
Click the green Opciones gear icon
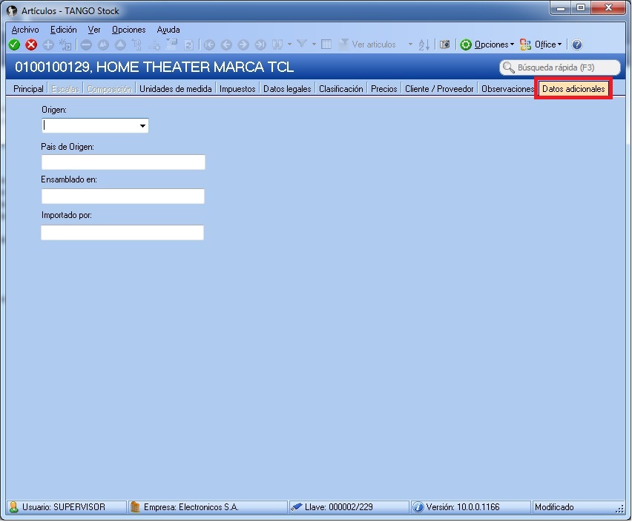pos(466,44)
